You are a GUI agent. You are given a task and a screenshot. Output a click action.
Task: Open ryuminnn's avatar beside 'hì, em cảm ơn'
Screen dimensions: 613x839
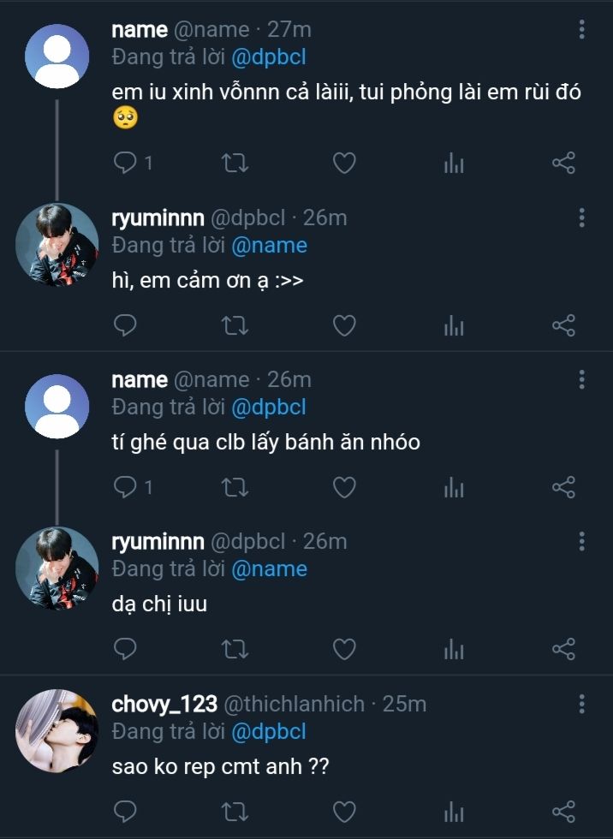[57, 245]
